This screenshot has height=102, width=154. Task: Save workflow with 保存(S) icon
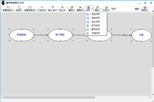tap(145, 7)
